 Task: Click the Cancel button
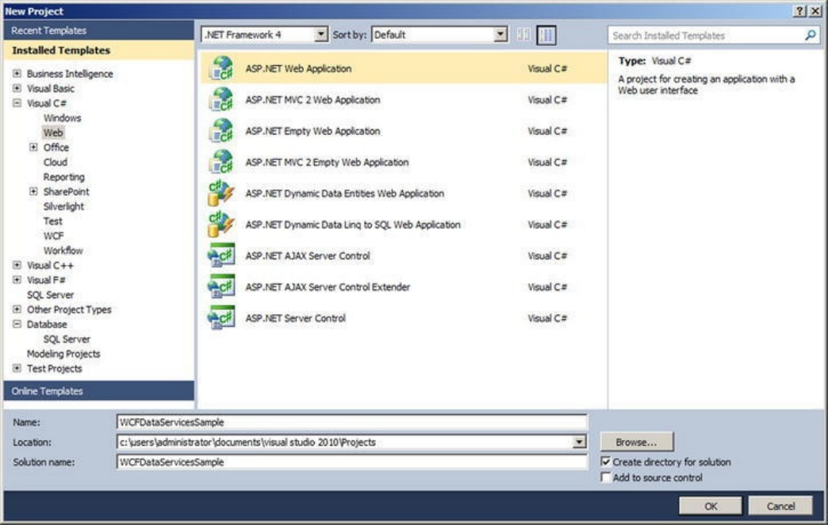coord(780,506)
